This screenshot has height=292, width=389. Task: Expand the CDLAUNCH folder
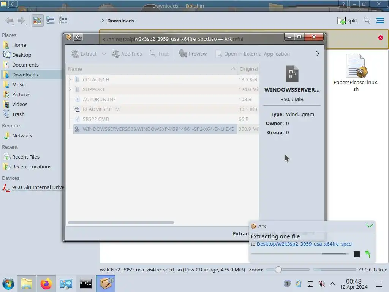pyautogui.click(x=70, y=79)
